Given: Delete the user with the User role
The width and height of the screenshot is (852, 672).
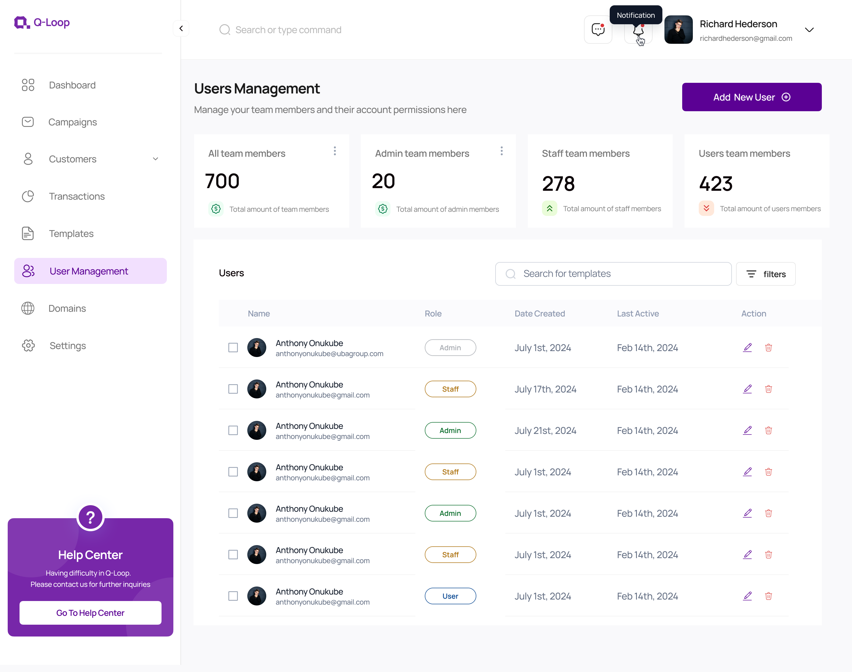Looking at the screenshot, I should 768,596.
